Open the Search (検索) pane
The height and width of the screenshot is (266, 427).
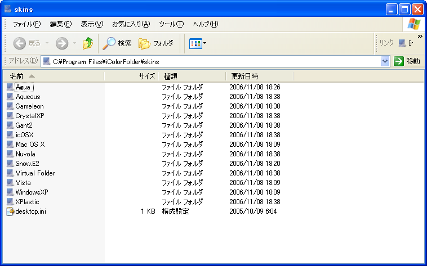click(x=117, y=43)
